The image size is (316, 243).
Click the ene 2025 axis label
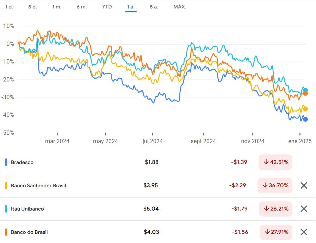pos(300,141)
